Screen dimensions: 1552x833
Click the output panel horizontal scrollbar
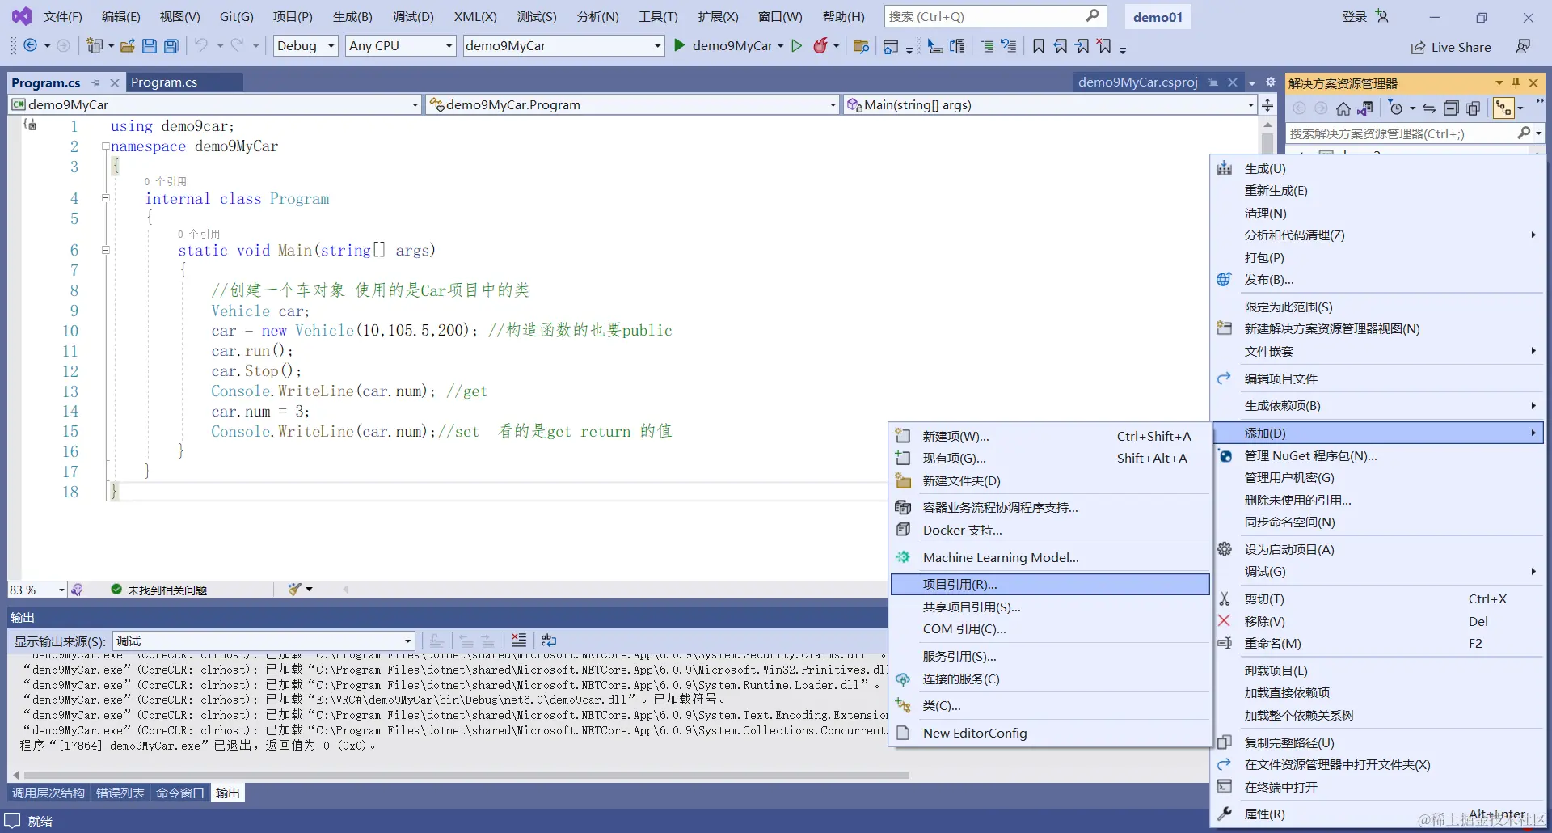click(x=465, y=775)
